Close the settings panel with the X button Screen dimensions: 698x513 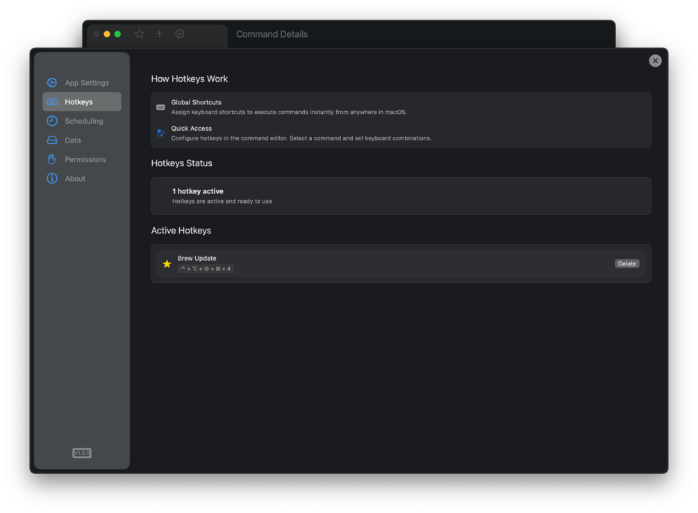[x=655, y=61]
